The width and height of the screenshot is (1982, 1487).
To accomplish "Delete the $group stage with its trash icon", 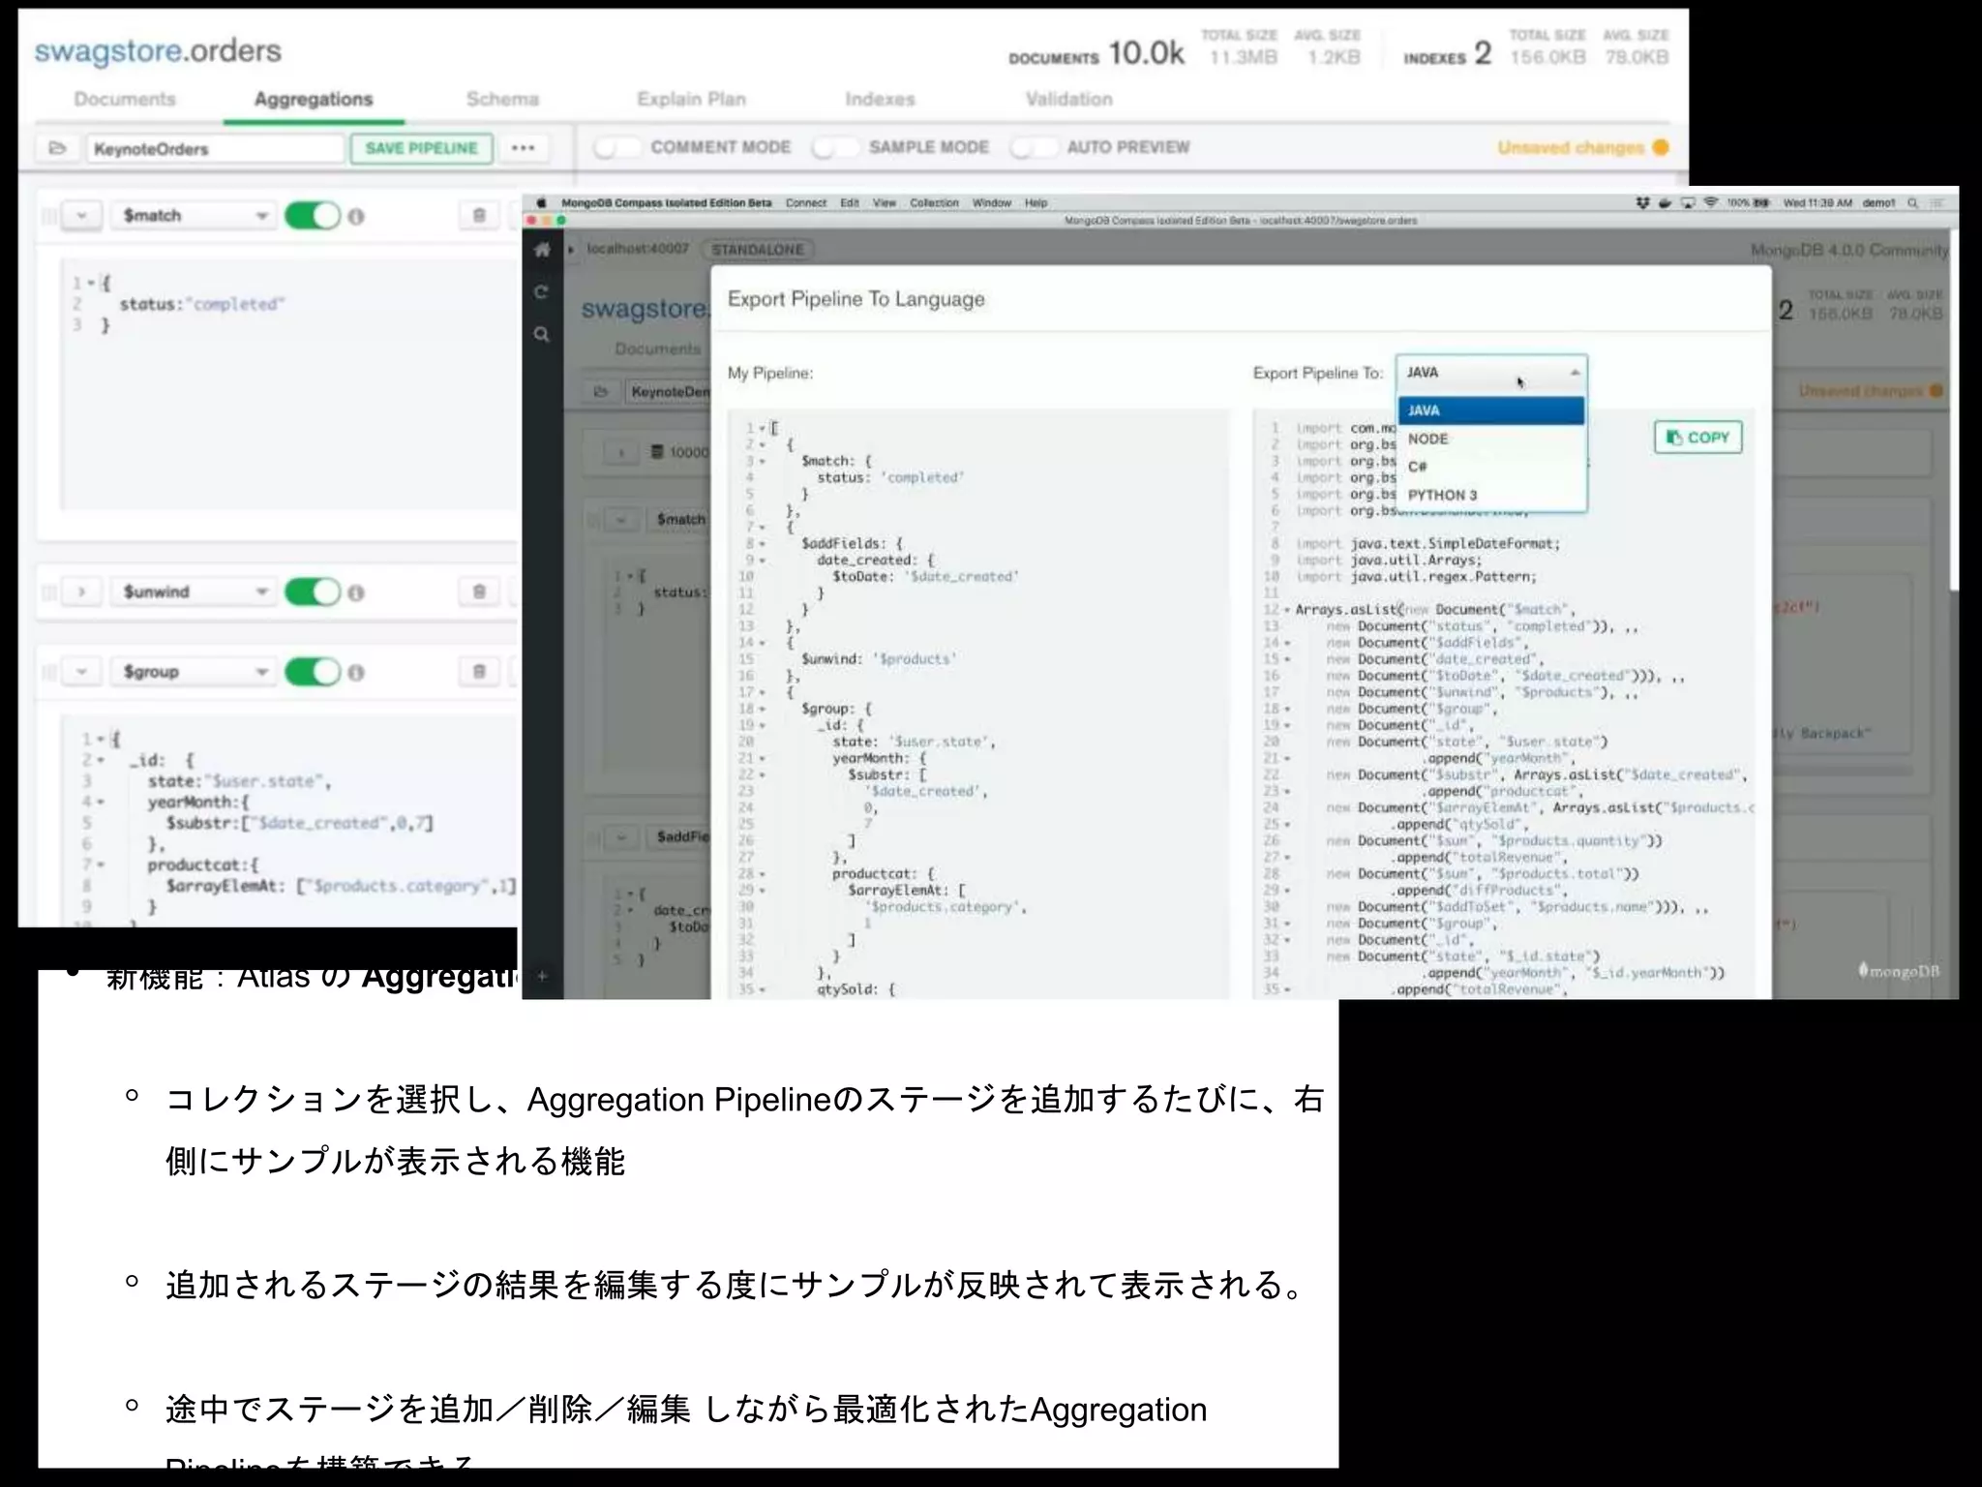I will point(479,671).
